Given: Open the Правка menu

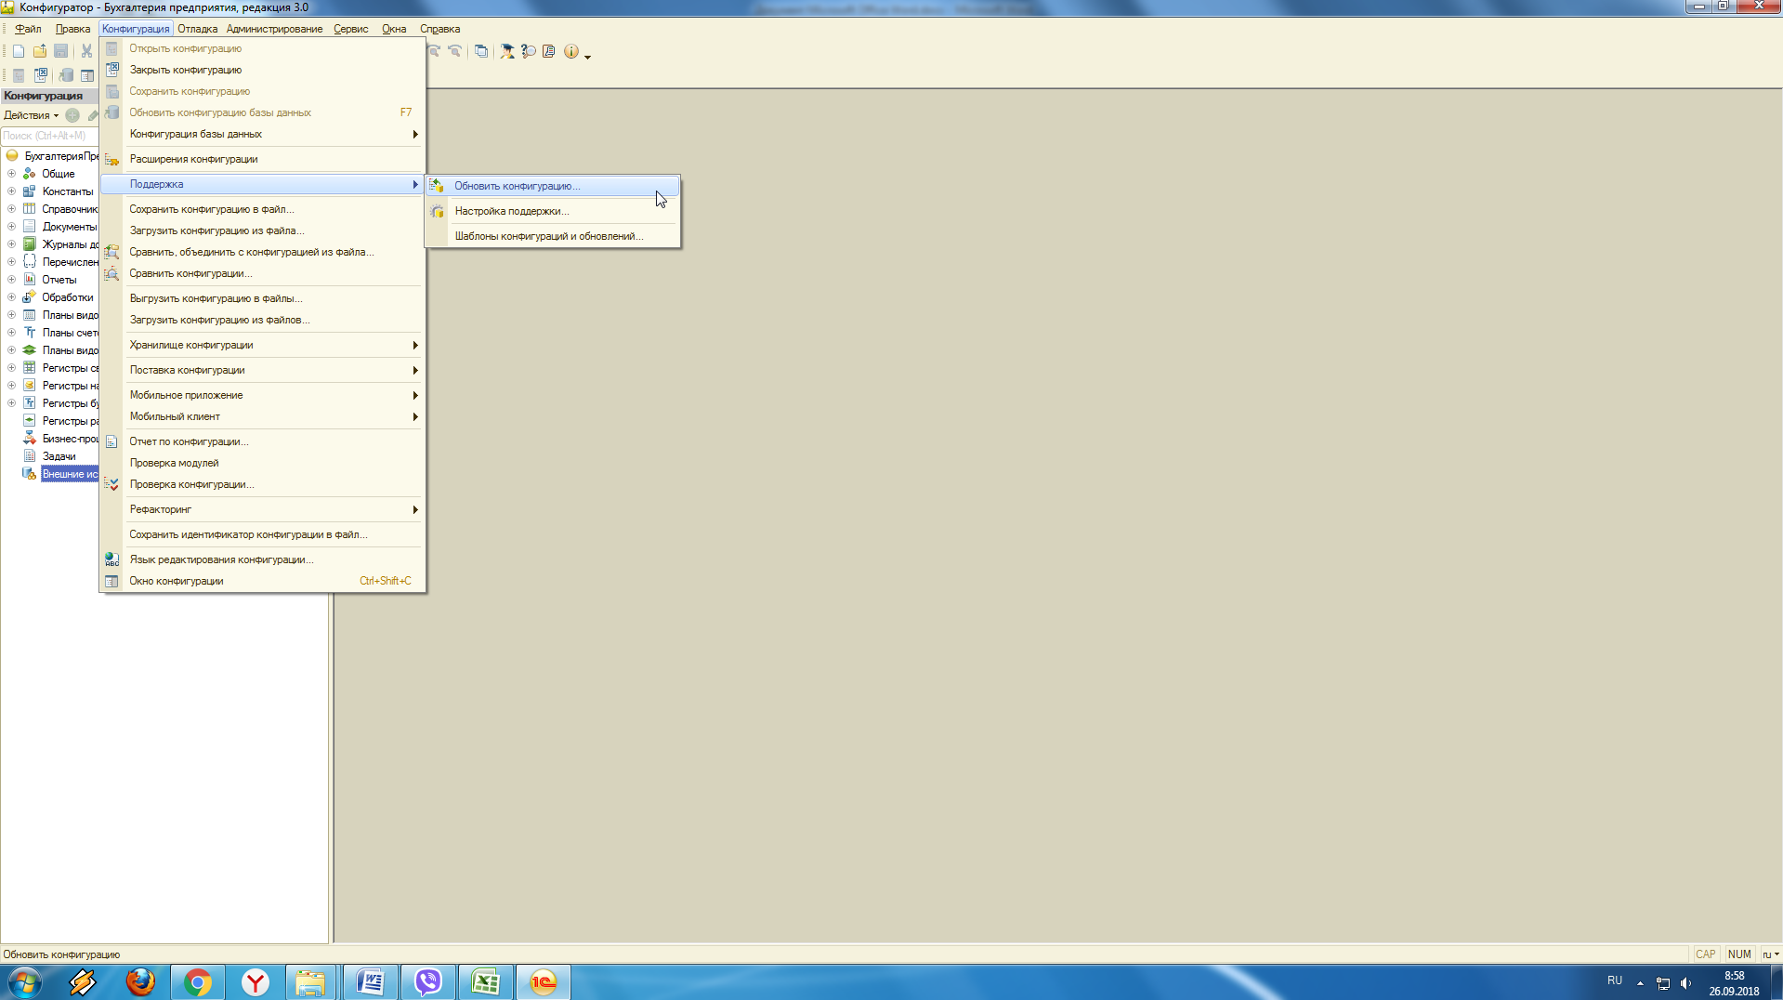Looking at the screenshot, I should pos(72,29).
